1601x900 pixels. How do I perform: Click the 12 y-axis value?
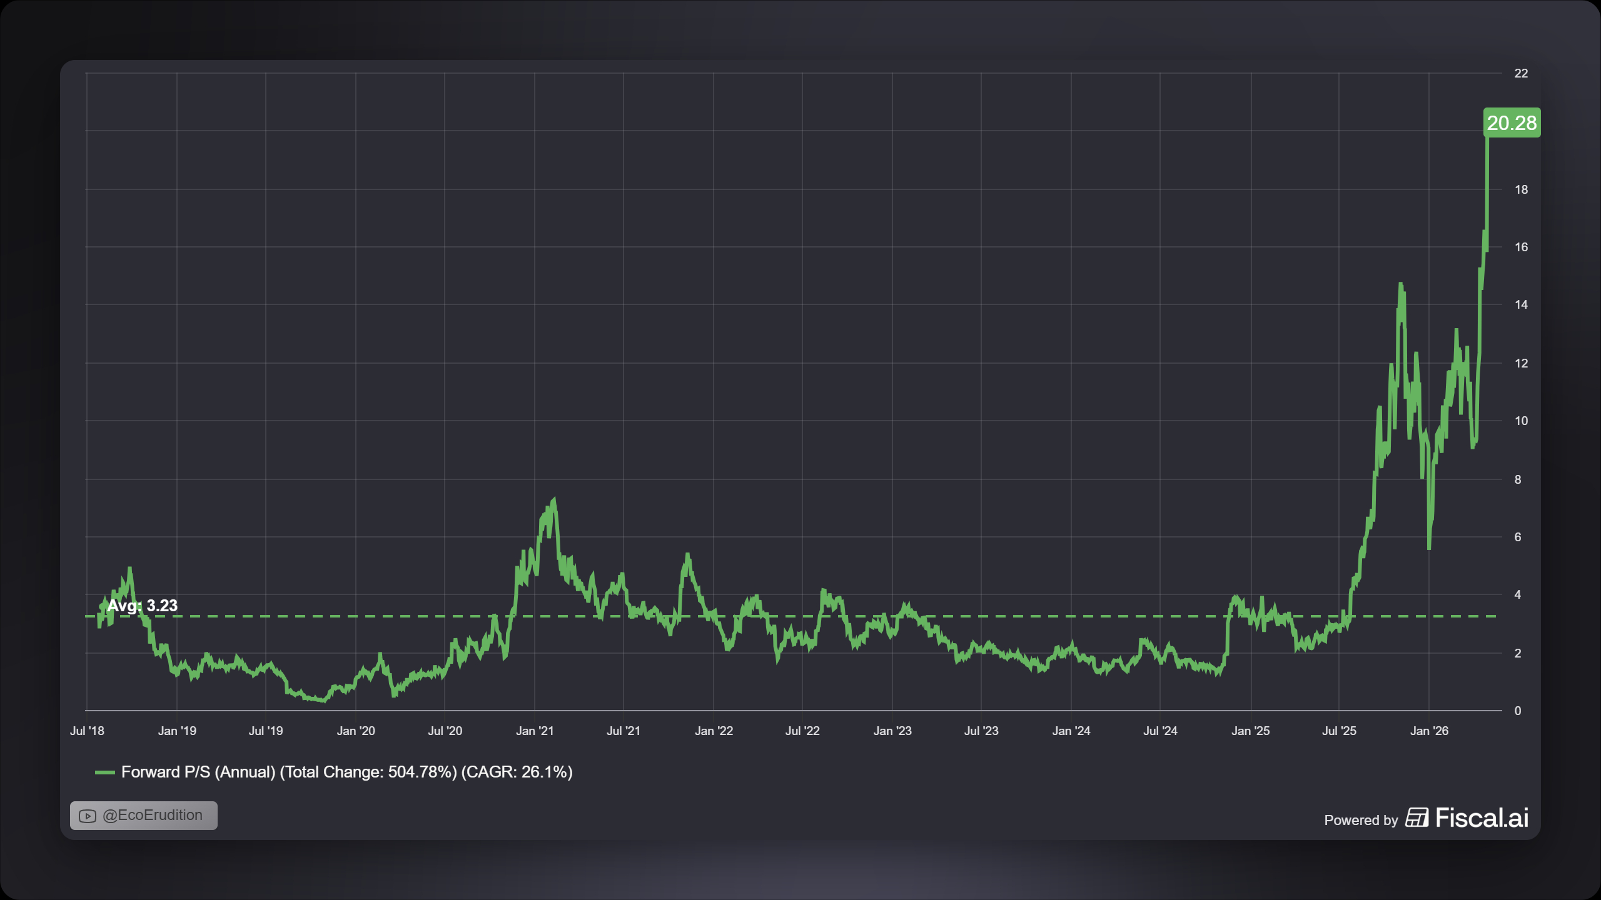tap(1521, 363)
